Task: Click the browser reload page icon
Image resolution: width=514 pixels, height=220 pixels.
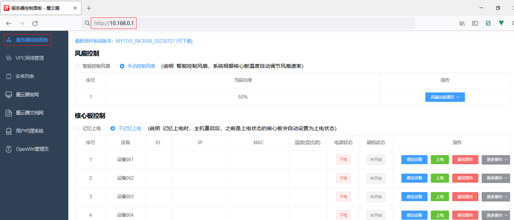Action: [x=35, y=24]
